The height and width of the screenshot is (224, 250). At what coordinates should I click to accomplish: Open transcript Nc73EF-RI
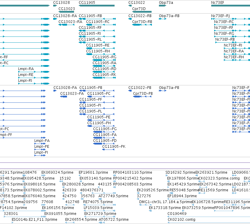[x=233, y=45]
